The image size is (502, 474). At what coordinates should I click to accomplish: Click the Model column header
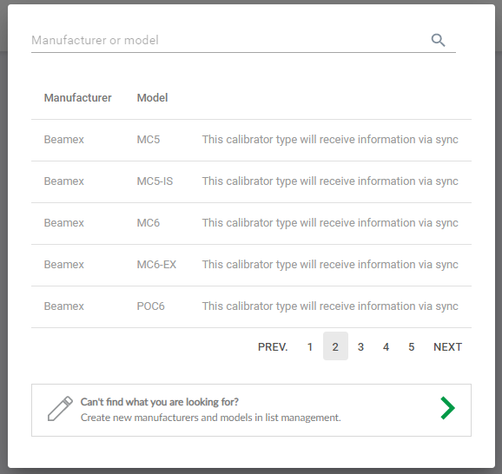coord(152,97)
